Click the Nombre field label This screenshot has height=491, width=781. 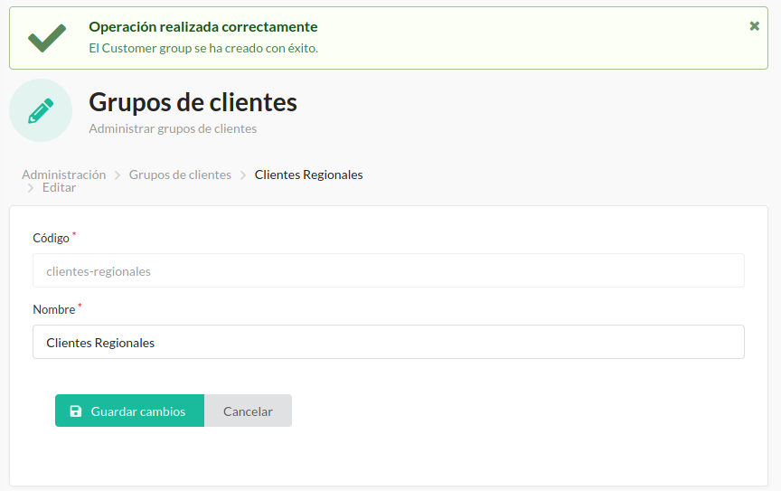pyautogui.click(x=54, y=309)
